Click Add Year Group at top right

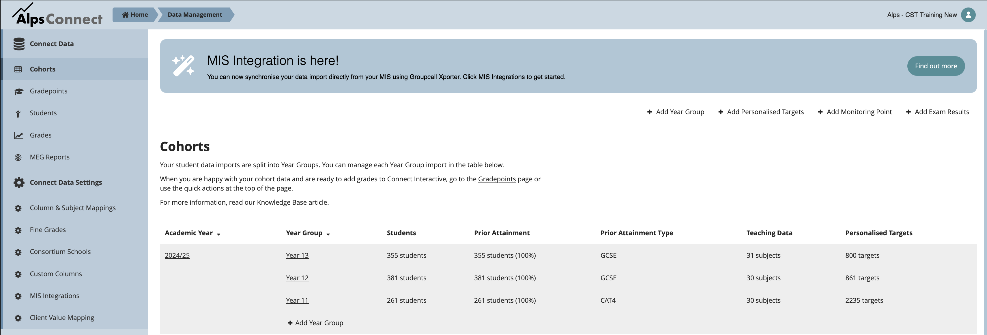(x=676, y=112)
